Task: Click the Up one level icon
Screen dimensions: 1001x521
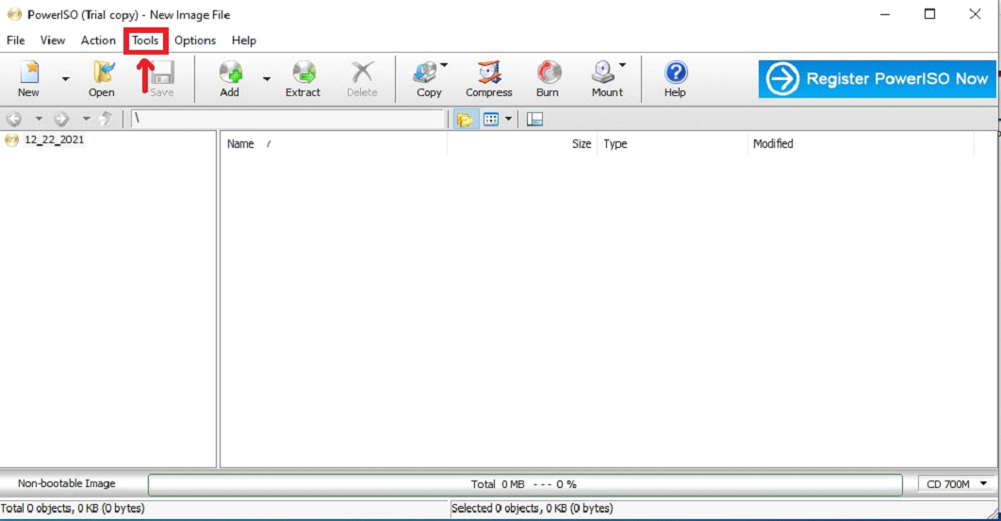Action: (107, 119)
